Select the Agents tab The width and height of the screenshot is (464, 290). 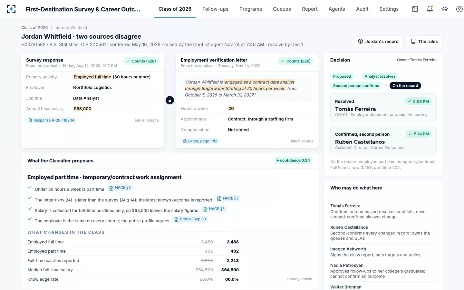click(x=337, y=9)
